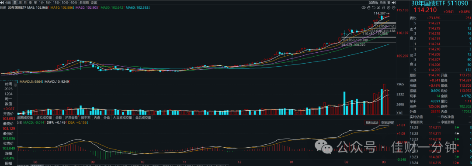Click the 涨停 value 125.036
Screen dimensions: 472x166
point(434,106)
